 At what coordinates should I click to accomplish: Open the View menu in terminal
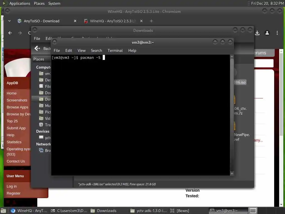[x=82, y=51]
